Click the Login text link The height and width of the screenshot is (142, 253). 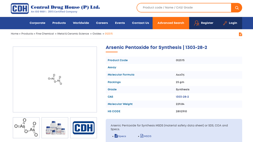tap(233, 23)
